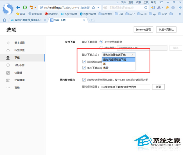Click the orange undo restore icon
This screenshot has height=155, width=183.
[x=31, y=7]
